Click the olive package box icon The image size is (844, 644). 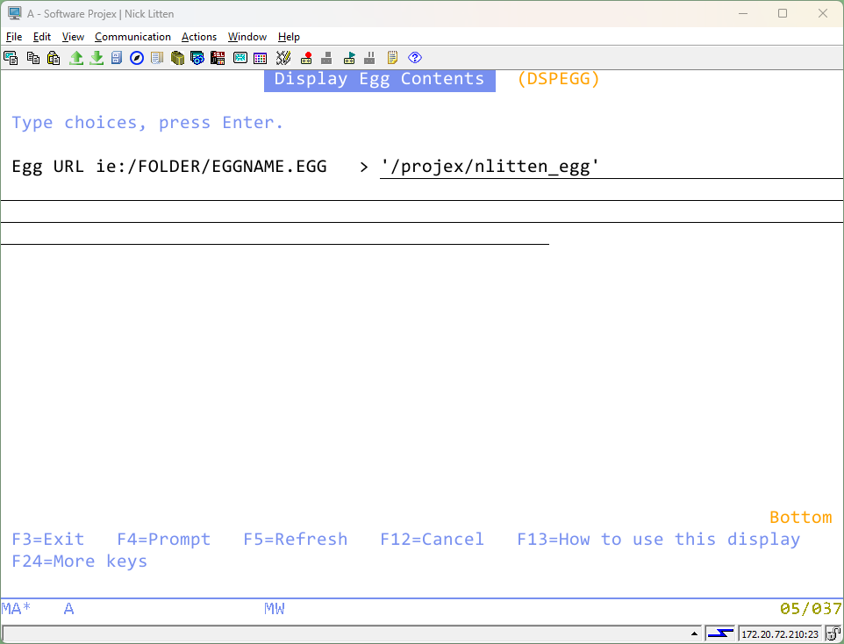(177, 58)
